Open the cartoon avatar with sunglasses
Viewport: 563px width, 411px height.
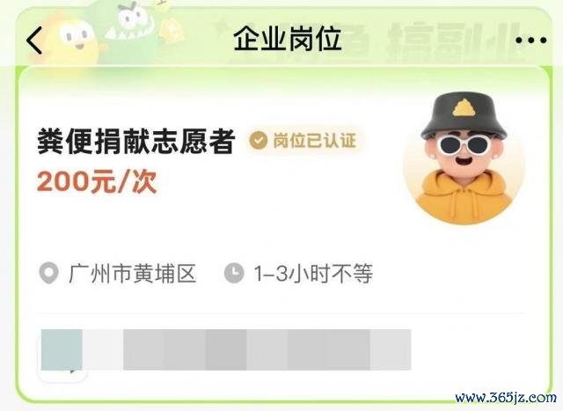(x=464, y=158)
